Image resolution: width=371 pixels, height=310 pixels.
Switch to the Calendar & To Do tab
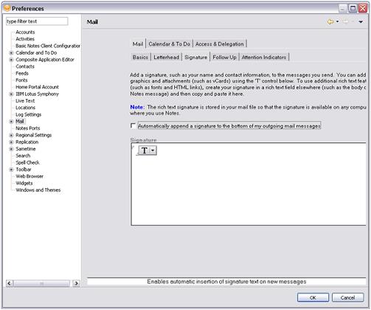(x=170, y=44)
